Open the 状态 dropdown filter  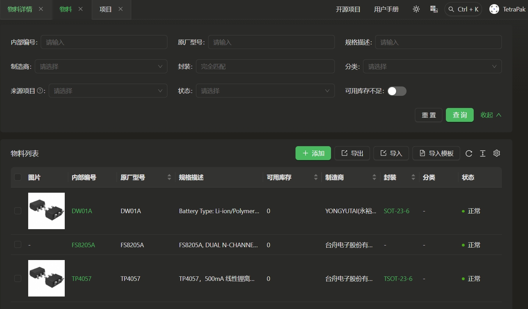(265, 91)
